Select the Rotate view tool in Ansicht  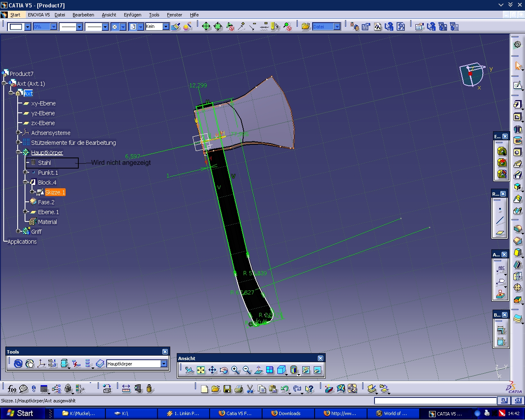pyautogui.click(x=224, y=370)
